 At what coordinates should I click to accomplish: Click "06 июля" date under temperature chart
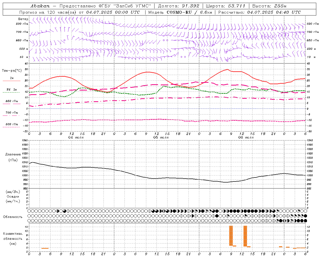tap(246, 137)
